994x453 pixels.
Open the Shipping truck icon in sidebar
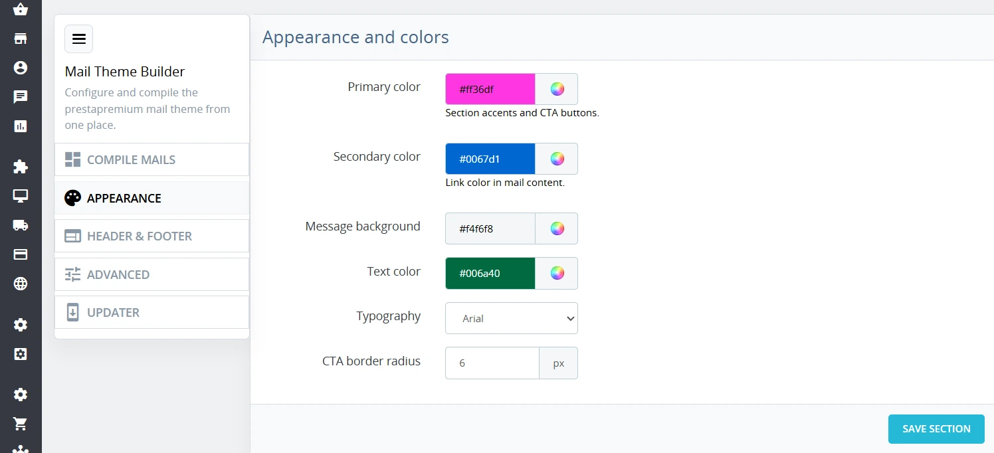click(x=21, y=225)
